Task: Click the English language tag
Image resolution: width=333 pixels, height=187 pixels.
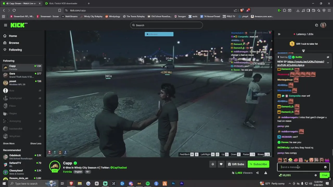Action: (78, 172)
